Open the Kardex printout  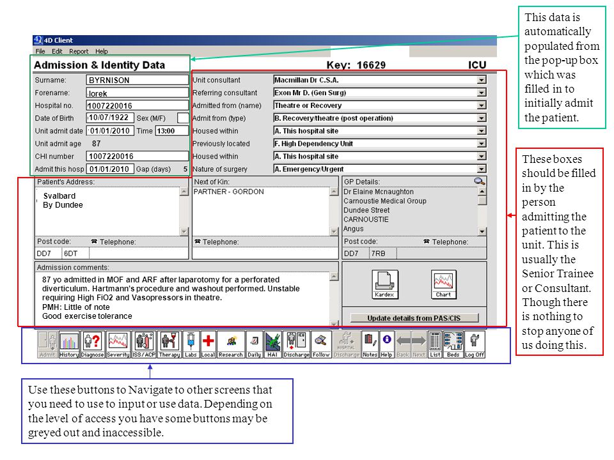(x=385, y=284)
